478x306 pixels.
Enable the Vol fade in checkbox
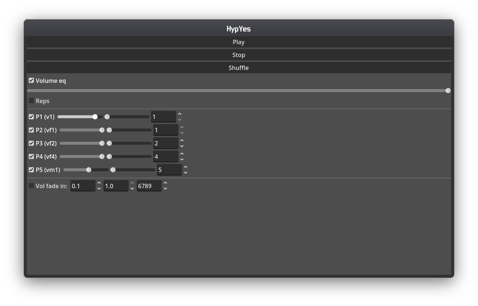(31, 186)
